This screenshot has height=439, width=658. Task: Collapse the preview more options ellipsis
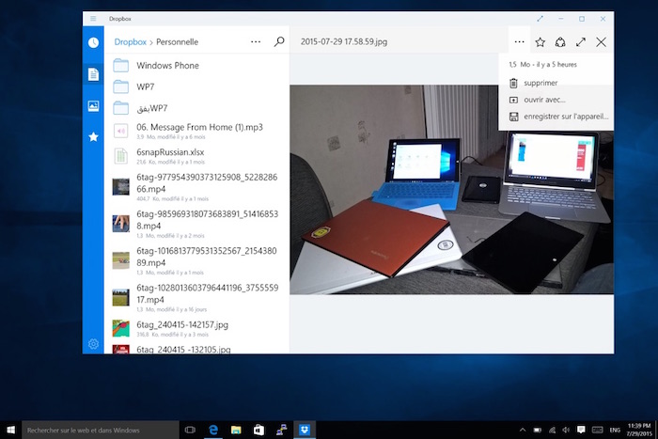tap(519, 42)
